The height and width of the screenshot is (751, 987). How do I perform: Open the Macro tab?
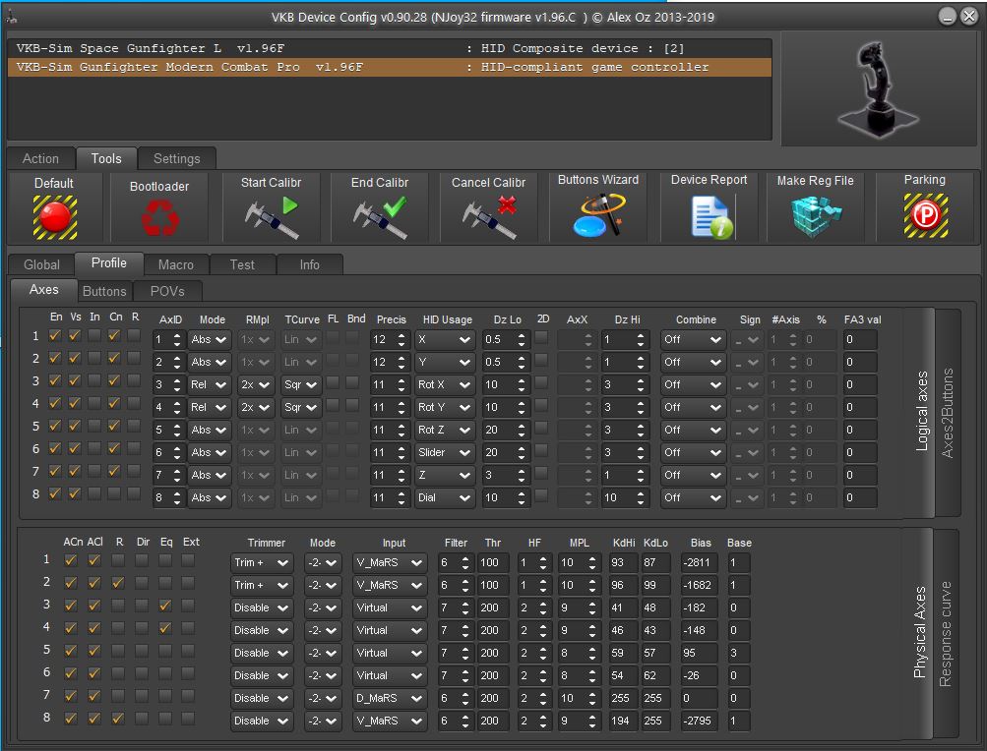176,264
